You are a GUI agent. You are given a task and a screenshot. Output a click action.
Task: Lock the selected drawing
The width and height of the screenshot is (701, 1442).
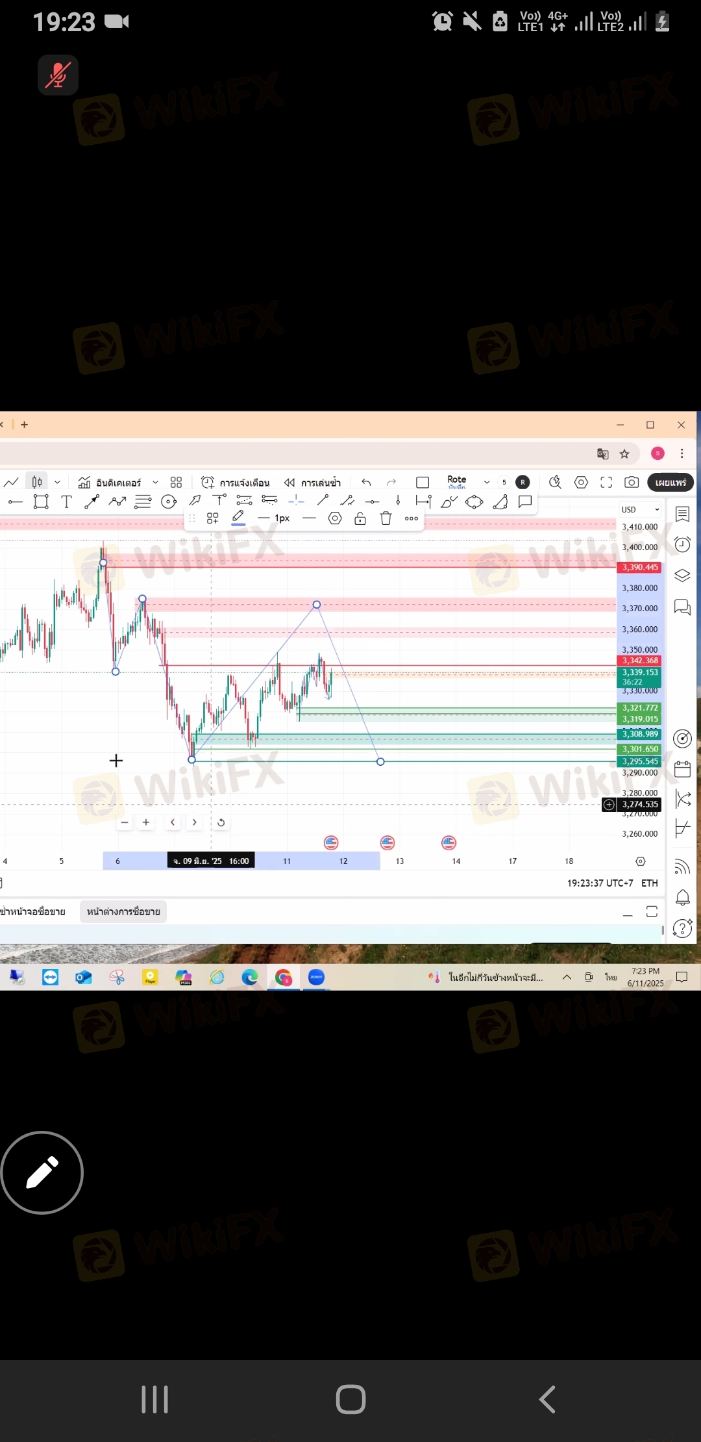pos(360,518)
